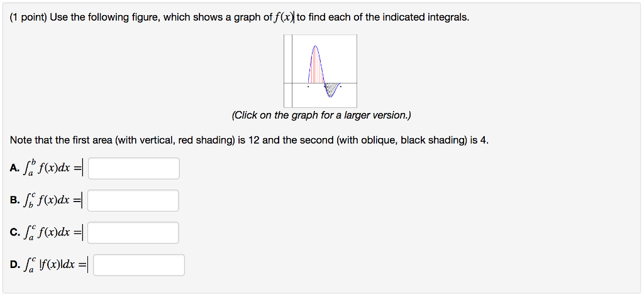Click the bold 'B.' part label
Viewport: 644px width, 295px height.
(14, 200)
